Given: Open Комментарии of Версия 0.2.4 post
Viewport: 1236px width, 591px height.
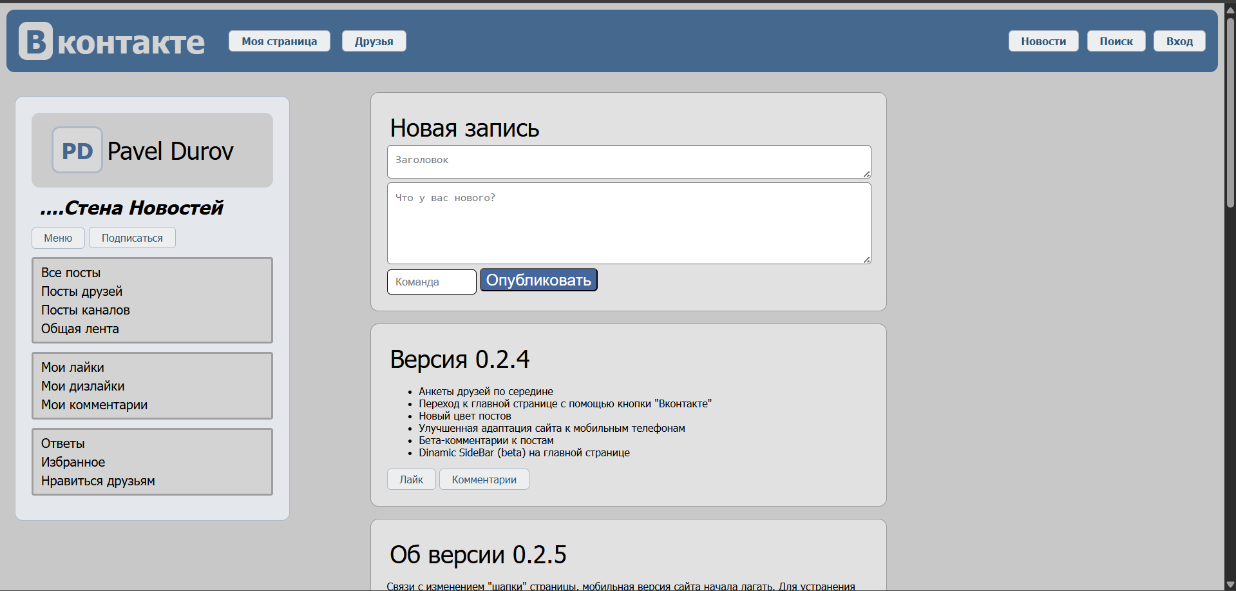Looking at the screenshot, I should [484, 480].
